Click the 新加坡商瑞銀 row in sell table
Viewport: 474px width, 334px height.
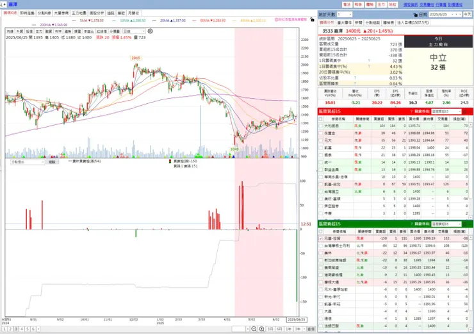(x=394, y=260)
